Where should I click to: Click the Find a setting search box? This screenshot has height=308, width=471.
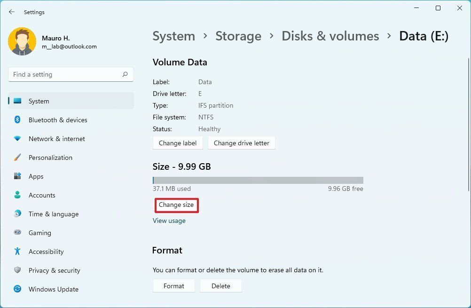click(x=71, y=74)
